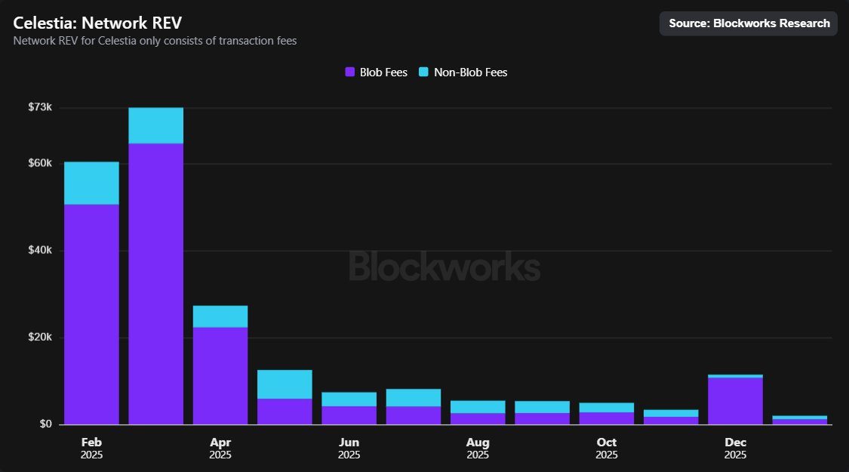This screenshot has height=472, width=849.
Task: Select the Aug 2025 cyan non-blob segment
Action: (x=478, y=407)
